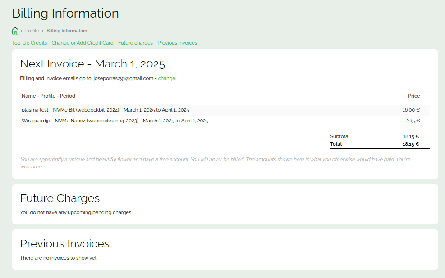This screenshot has height=278, width=445.
Task: Click the Billing Information page title
Action: coord(65,13)
